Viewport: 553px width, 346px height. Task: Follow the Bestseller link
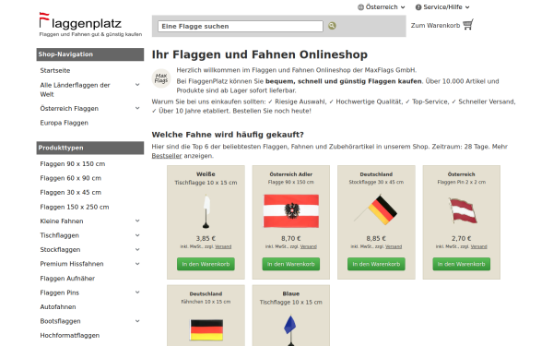[x=167, y=156]
